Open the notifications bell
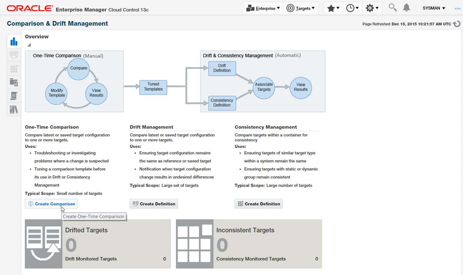This screenshot has width=463, height=275. (407, 7)
